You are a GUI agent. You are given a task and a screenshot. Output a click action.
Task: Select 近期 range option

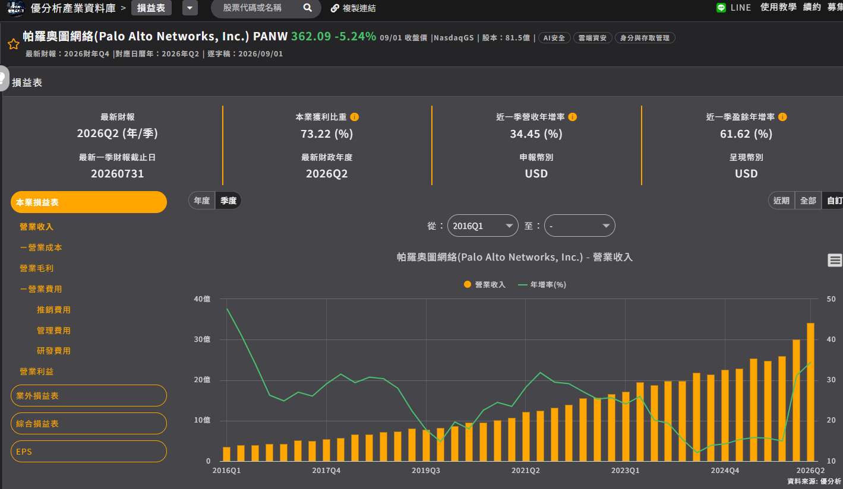(x=781, y=201)
